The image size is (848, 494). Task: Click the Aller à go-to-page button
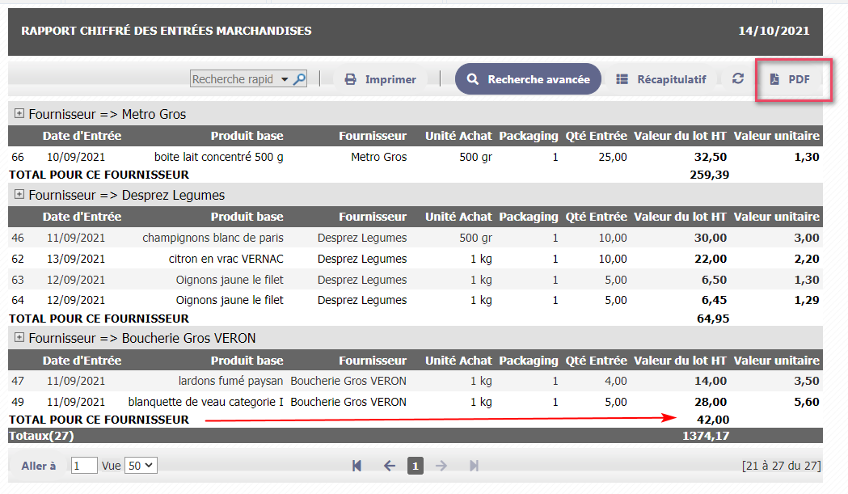click(38, 466)
